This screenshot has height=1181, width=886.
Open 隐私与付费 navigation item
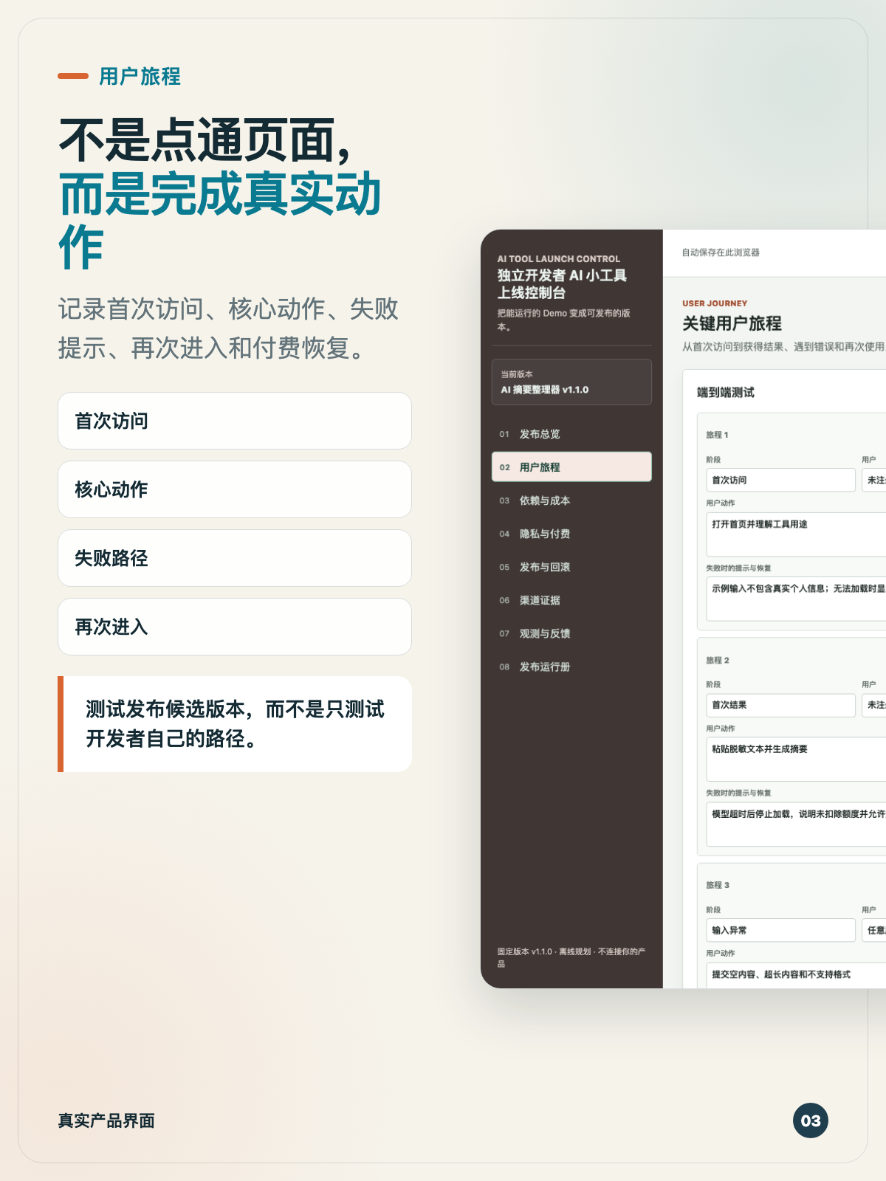(x=571, y=534)
